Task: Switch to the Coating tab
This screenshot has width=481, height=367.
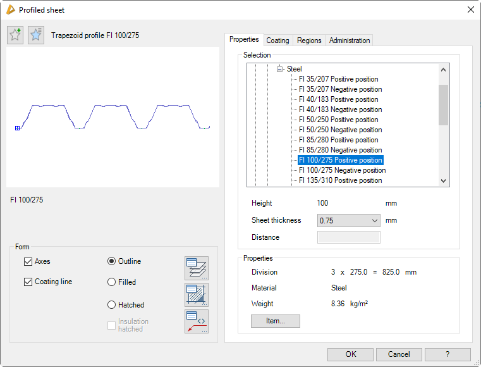Action: [277, 40]
